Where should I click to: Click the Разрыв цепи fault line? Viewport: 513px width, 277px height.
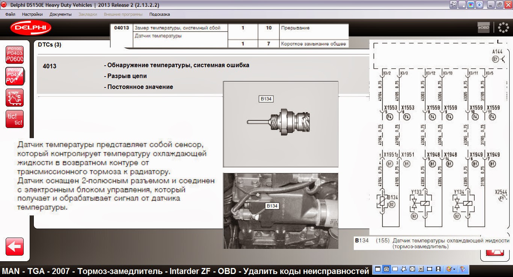tap(125, 76)
